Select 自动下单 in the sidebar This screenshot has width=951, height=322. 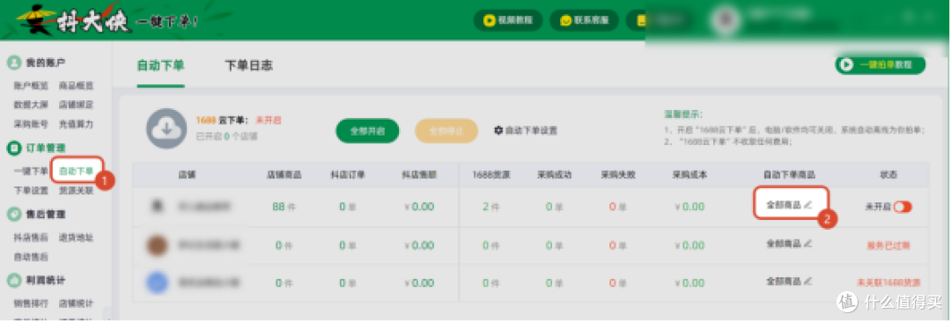point(77,171)
